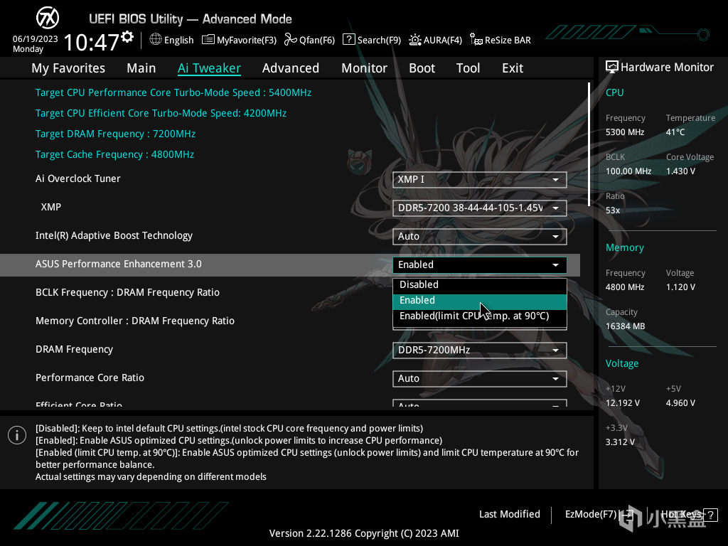Expand the XMP DDR5-7200 profile dropdown
728x546 pixels.
point(480,208)
